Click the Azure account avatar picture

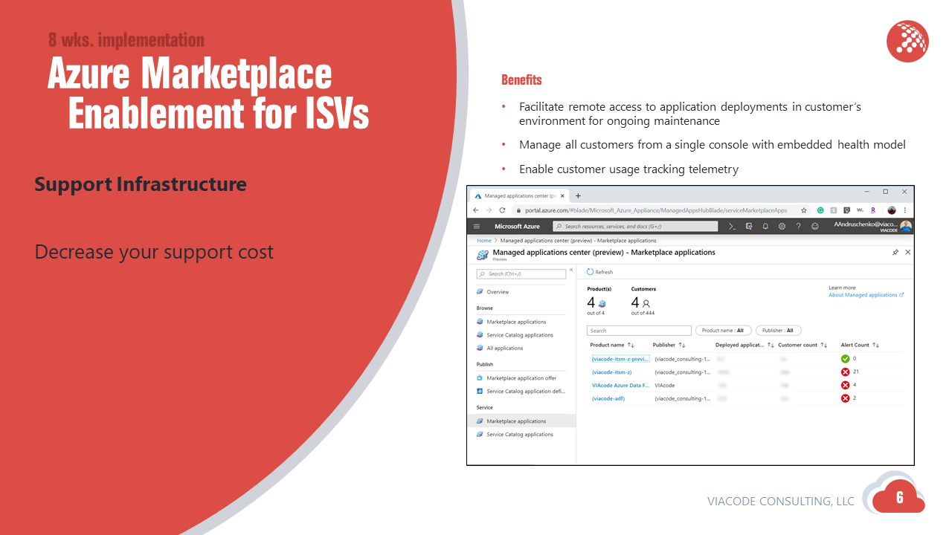point(905,226)
